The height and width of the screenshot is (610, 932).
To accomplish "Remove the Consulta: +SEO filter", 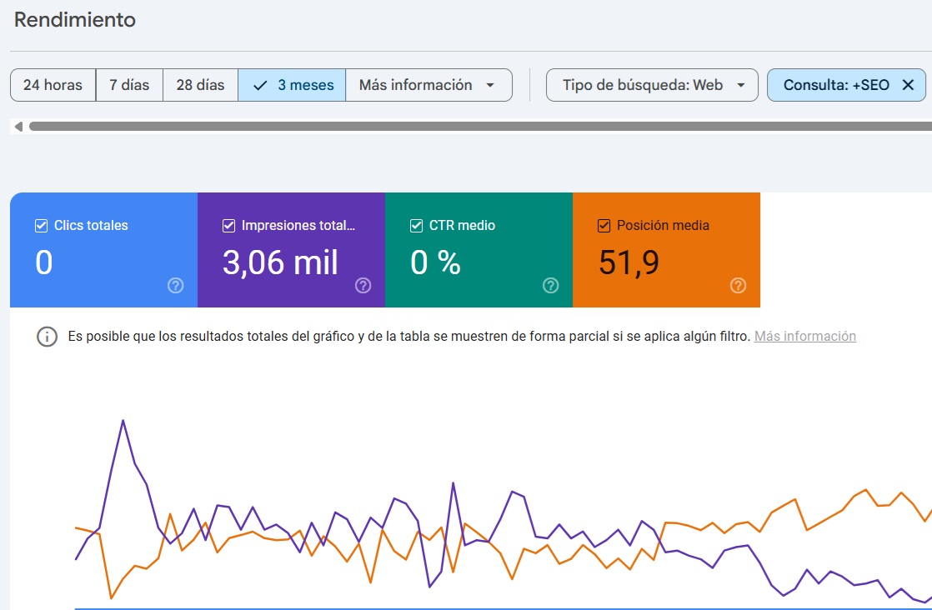I will (x=908, y=85).
